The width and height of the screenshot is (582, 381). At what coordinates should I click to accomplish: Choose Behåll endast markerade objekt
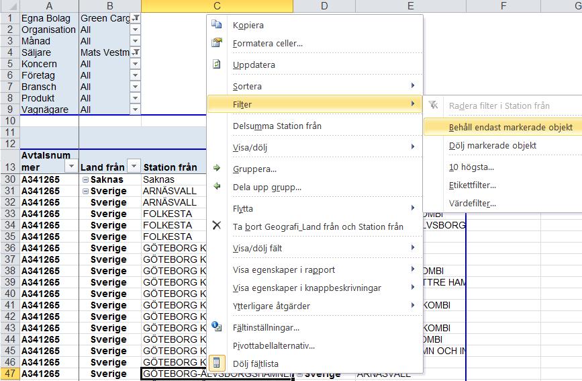[503, 127]
